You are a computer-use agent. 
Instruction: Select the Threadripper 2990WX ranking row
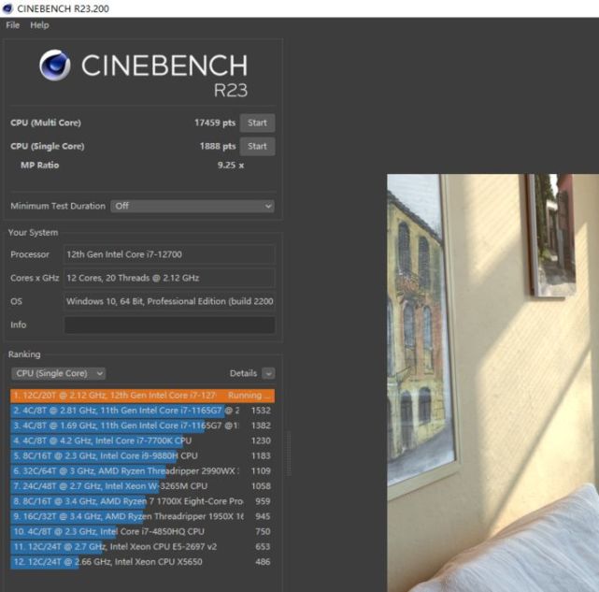(142, 471)
